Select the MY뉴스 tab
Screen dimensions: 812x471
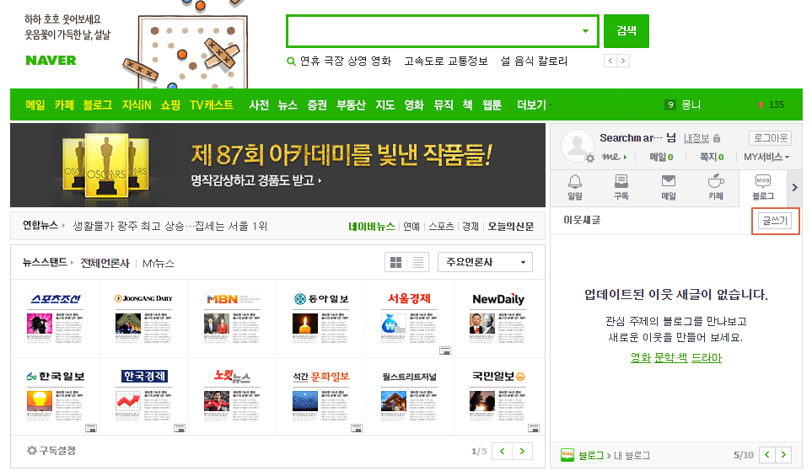[x=158, y=264]
